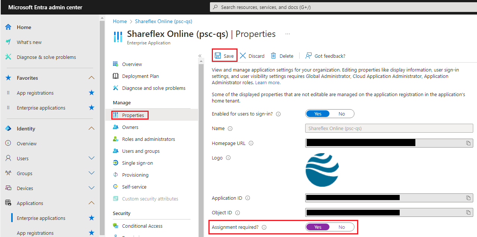The height and width of the screenshot is (237, 477).
Task: Click info icon beside Assignment required
Action: coord(264,227)
